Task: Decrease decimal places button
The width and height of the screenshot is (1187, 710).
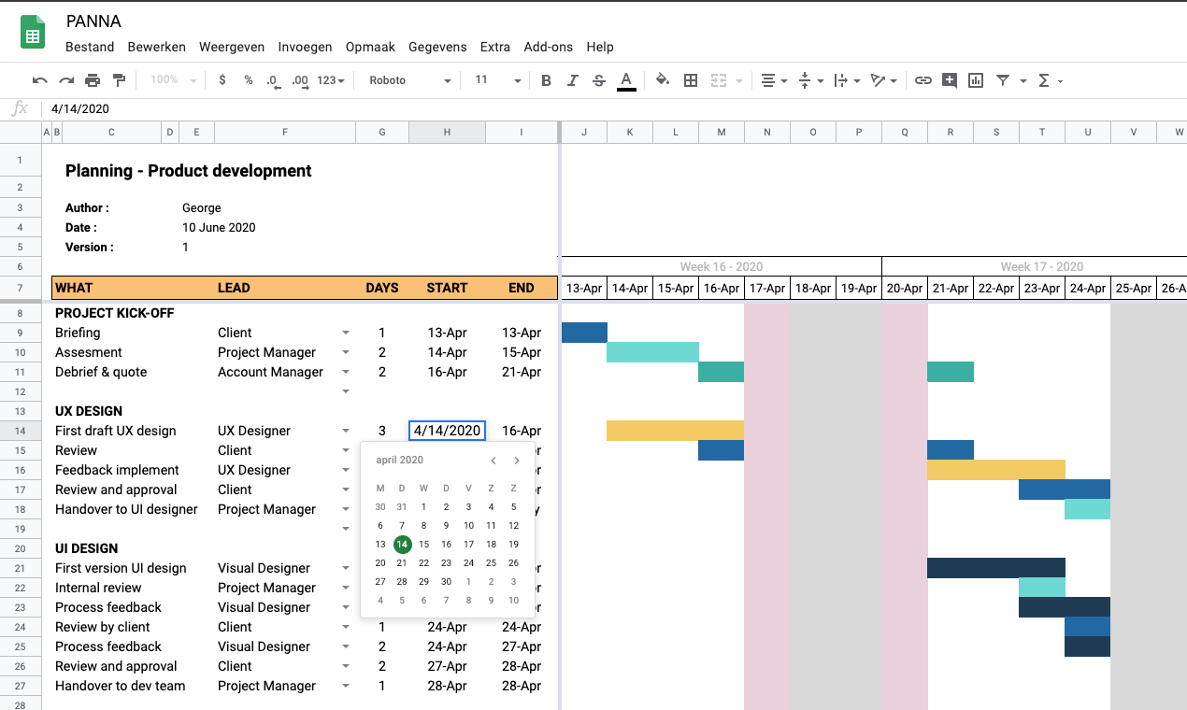Action: pyautogui.click(x=273, y=80)
